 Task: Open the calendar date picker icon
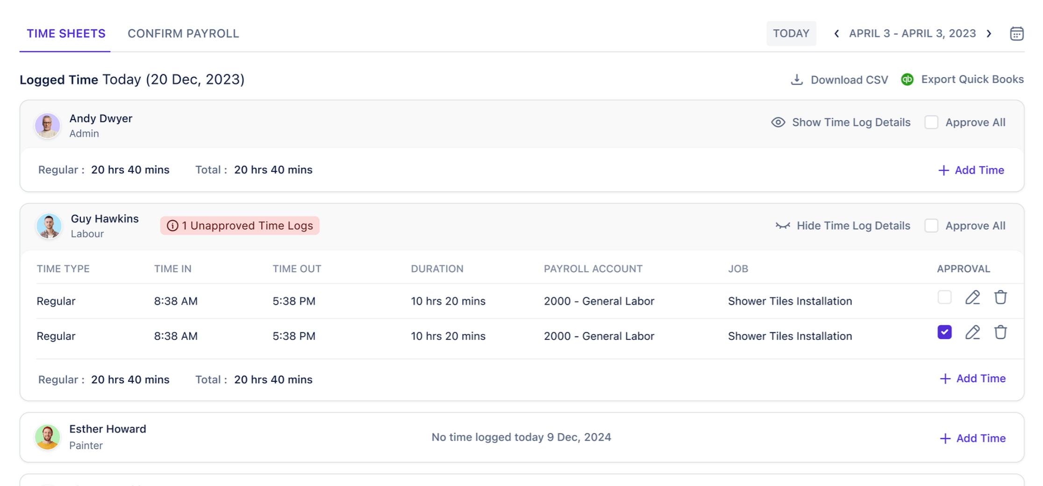tap(1016, 34)
